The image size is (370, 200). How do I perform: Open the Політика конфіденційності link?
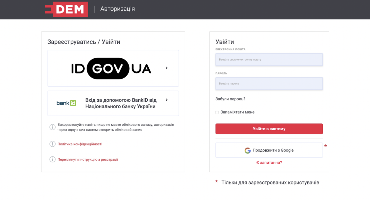click(x=80, y=144)
